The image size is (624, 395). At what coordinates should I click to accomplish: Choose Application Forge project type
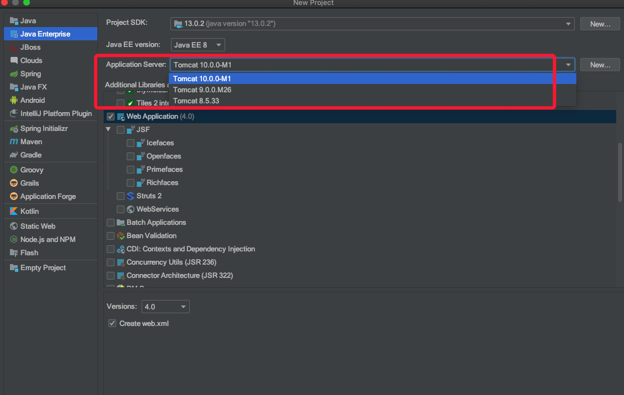[50, 197]
